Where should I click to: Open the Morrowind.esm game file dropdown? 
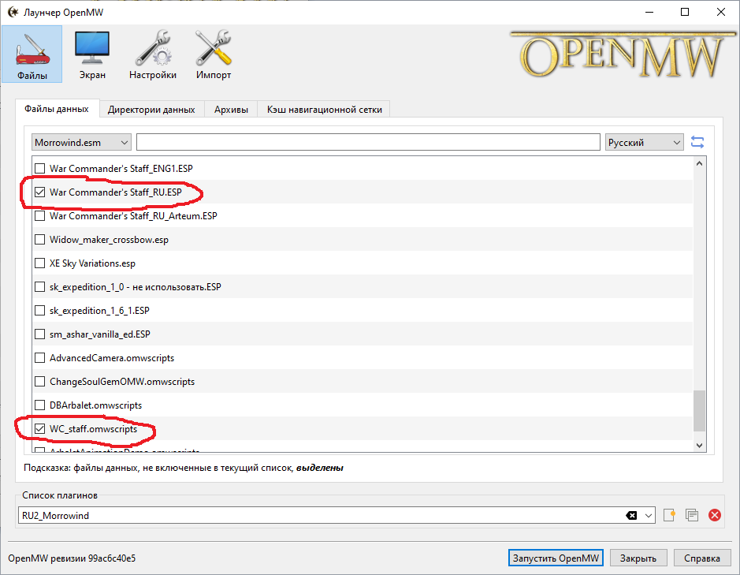click(x=82, y=142)
